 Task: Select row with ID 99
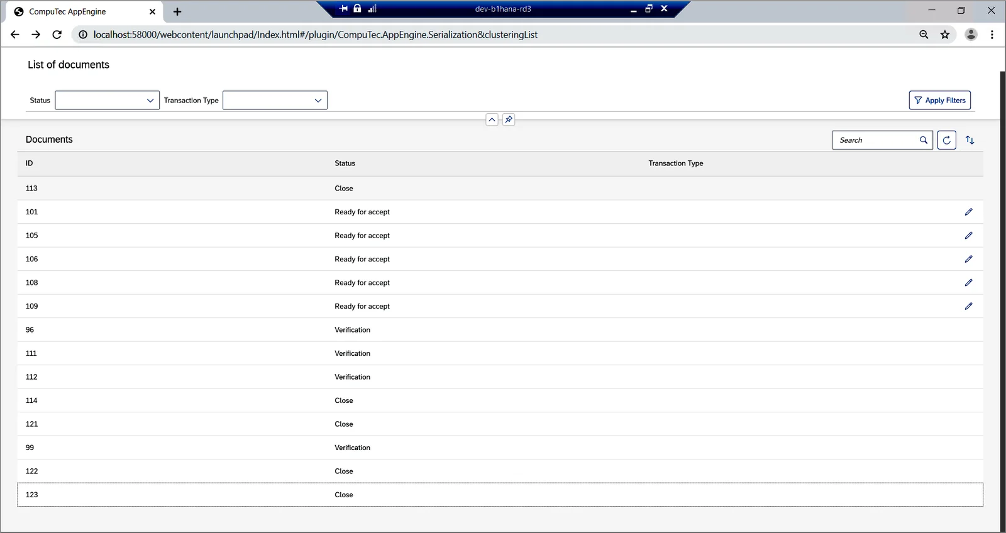point(500,448)
